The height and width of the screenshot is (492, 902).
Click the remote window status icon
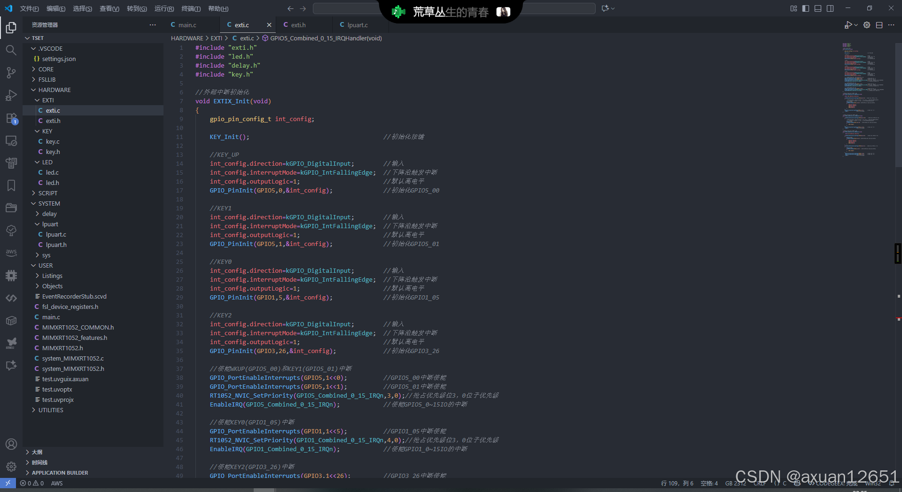point(8,483)
